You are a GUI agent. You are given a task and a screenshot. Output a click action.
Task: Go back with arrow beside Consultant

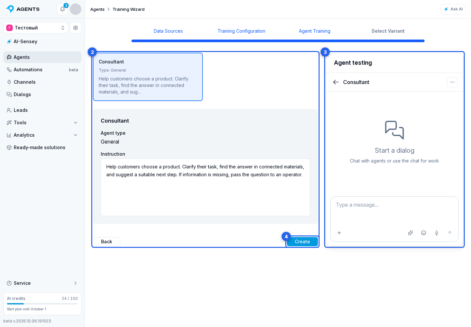click(x=336, y=82)
